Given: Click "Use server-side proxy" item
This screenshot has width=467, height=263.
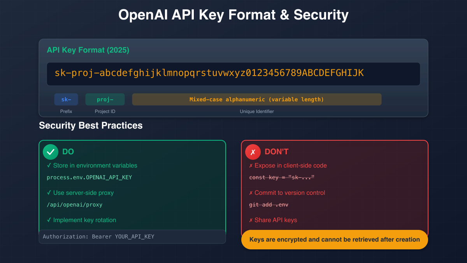Looking at the screenshot, I should 80,193.
